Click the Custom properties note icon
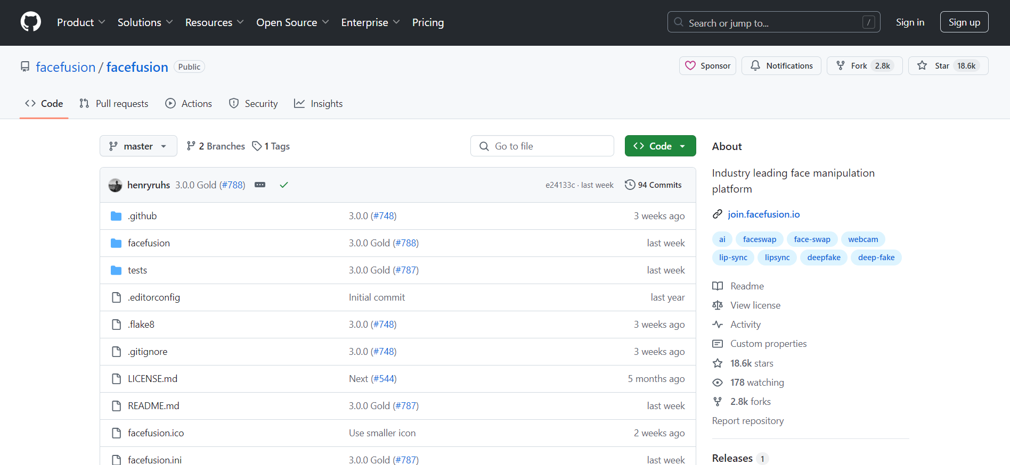The image size is (1010, 465). pos(718,343)
